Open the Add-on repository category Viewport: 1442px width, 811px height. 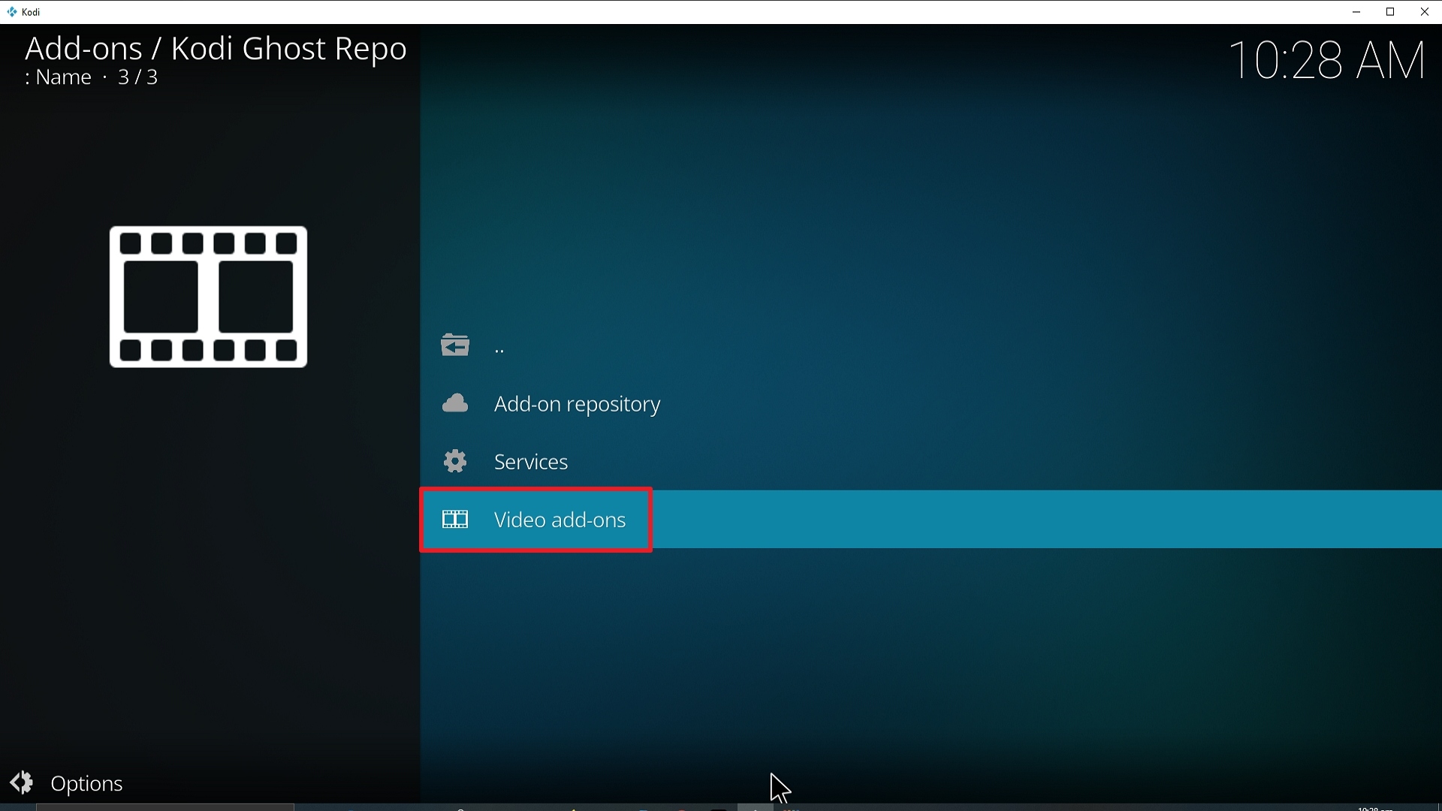[x=931, y=404]
